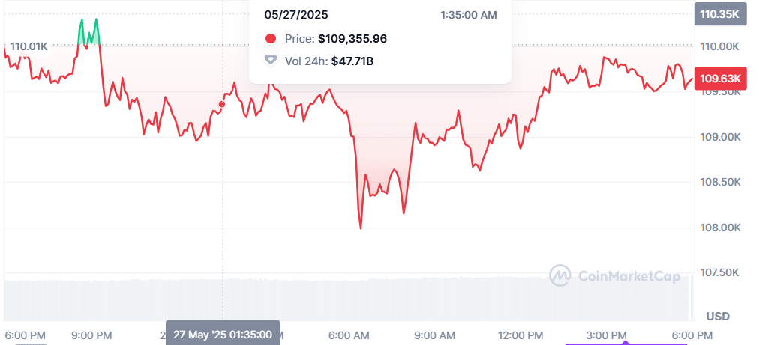Click the 12:00 PM time axis label
This screenshot has height=345, width=759.
click(520, 334)
